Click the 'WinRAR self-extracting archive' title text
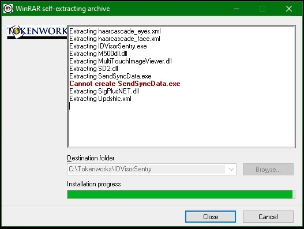The height and width of the screenshot is (229, 304). pos(63,9)
